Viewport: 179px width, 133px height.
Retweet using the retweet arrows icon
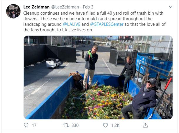pyautogui.click(x=66, y=125)
